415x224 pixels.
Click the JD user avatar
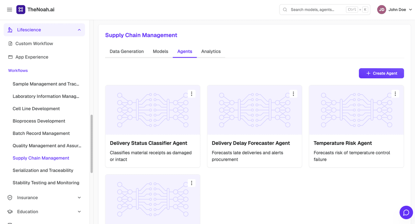coord(382,10)
